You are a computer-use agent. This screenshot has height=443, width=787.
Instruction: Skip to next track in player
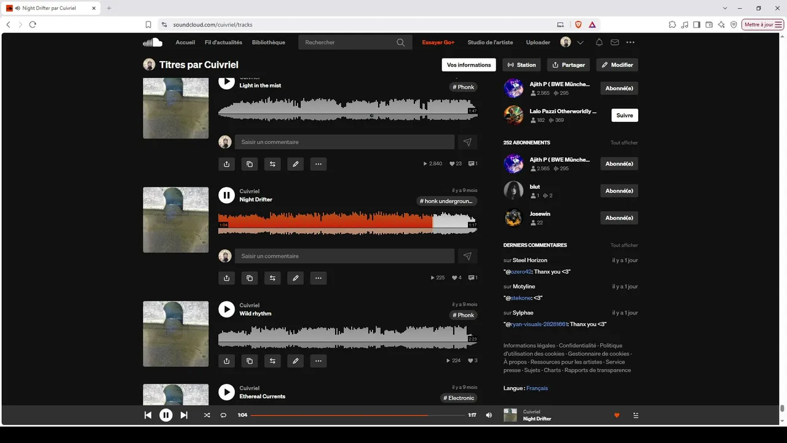point(184,415)
